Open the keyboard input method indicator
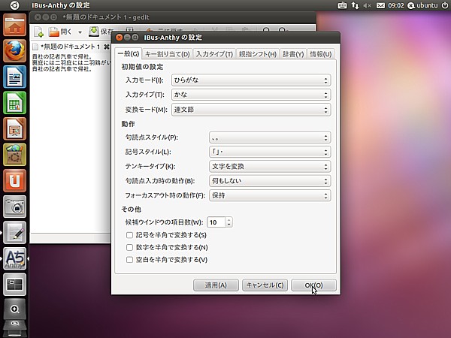451x338 pixels. pos(342,5)
